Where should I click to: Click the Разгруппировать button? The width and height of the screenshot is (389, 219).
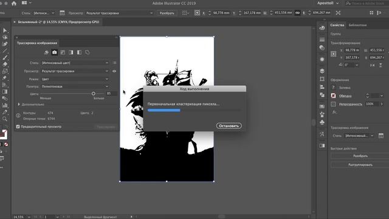click(360, 165)
